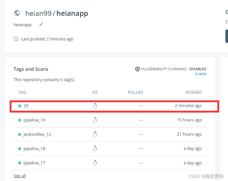Click the Linux penguin icon for pipeline_19
Screen dimensions: 228x181
click(95, 120)
